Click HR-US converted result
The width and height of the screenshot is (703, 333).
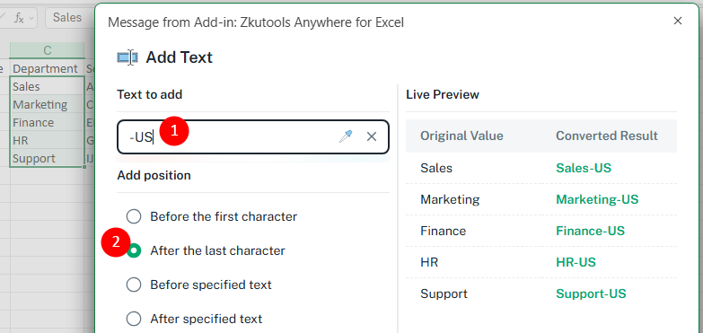pos(576,262)
